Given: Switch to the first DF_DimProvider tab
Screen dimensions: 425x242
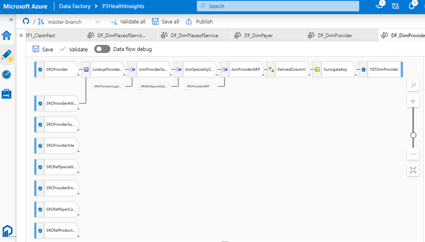Looking at the screenshot, I should pyautogui.click(x=341, y=35).
